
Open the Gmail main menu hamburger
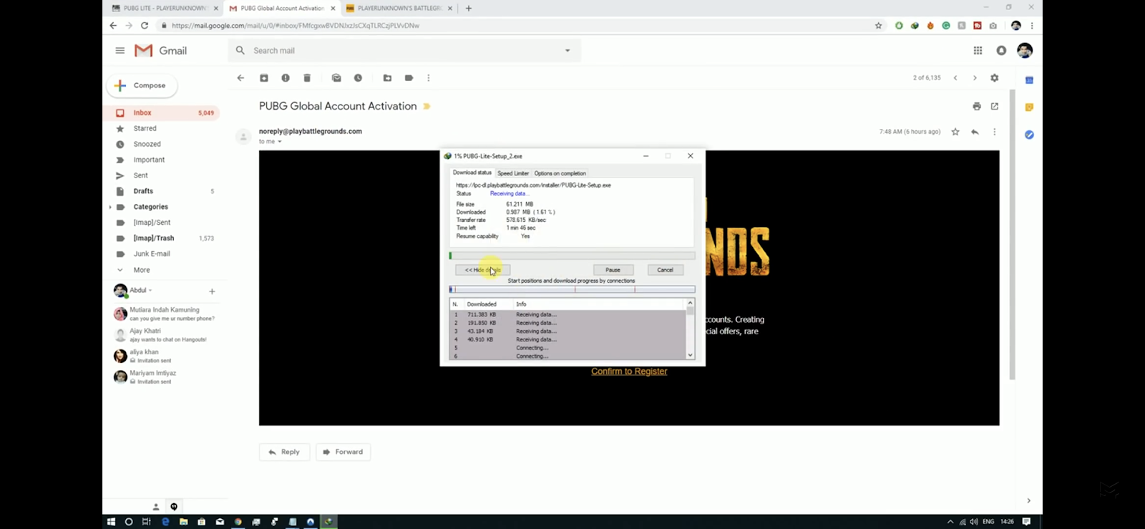pyautogui.click(x=120, y=51)
